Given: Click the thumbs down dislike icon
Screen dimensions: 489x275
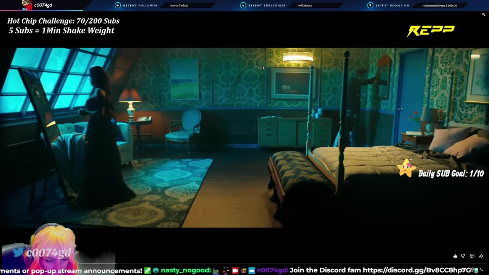Looking at the screenshot, I should [463, 256].
